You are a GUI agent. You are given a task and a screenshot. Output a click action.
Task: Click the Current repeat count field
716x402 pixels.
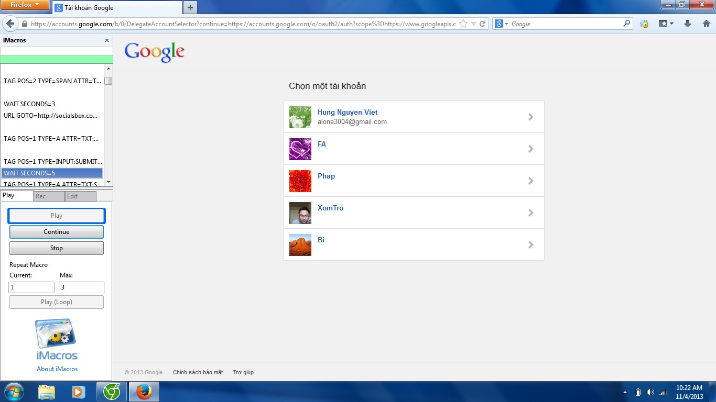31,287
